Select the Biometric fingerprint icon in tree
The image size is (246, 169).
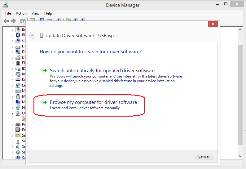point(18,29)
